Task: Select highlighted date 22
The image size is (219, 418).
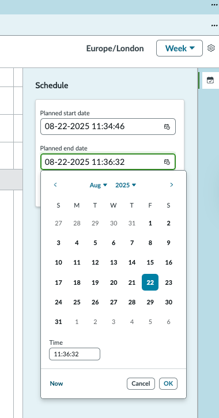Action: (x=150, y=283)
